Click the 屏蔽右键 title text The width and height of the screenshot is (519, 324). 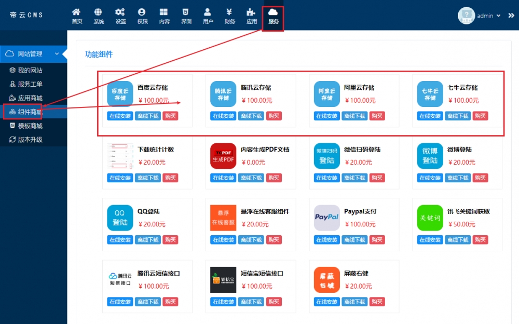(356, 273)
